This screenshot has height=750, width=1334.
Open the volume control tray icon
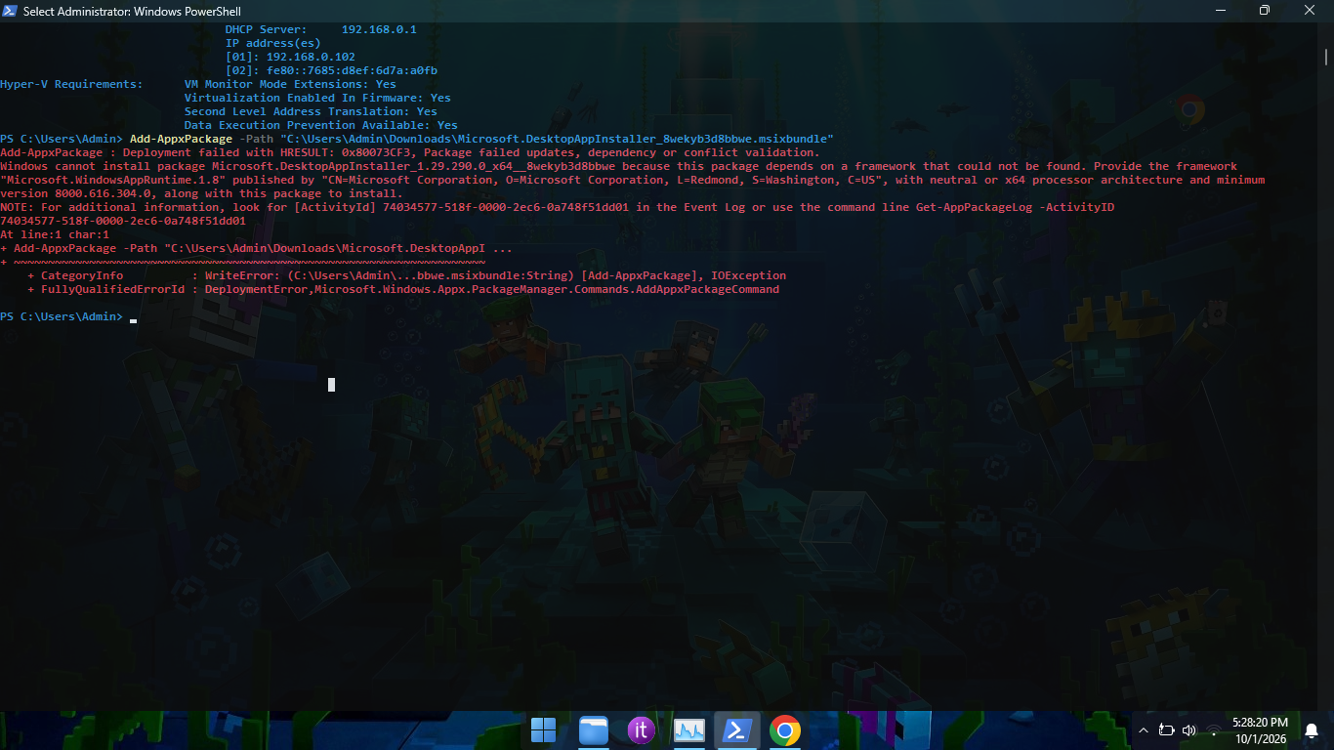coord(1188,730)
